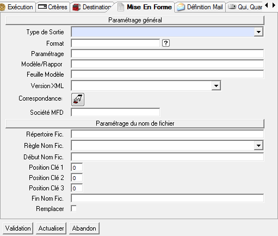Toggle the Remplacer checkbox
This screenshot has width=278, height=236.
(73, 208)
